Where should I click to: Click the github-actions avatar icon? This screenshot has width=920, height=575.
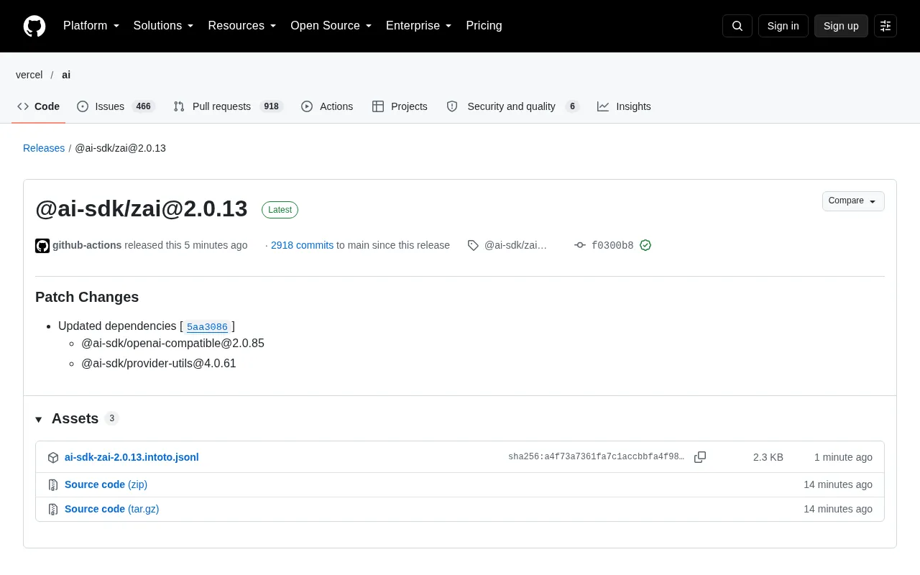[x=42, y=246]
